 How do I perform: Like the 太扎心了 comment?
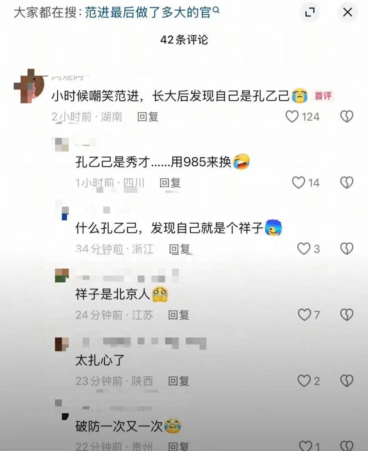point(304,381)
